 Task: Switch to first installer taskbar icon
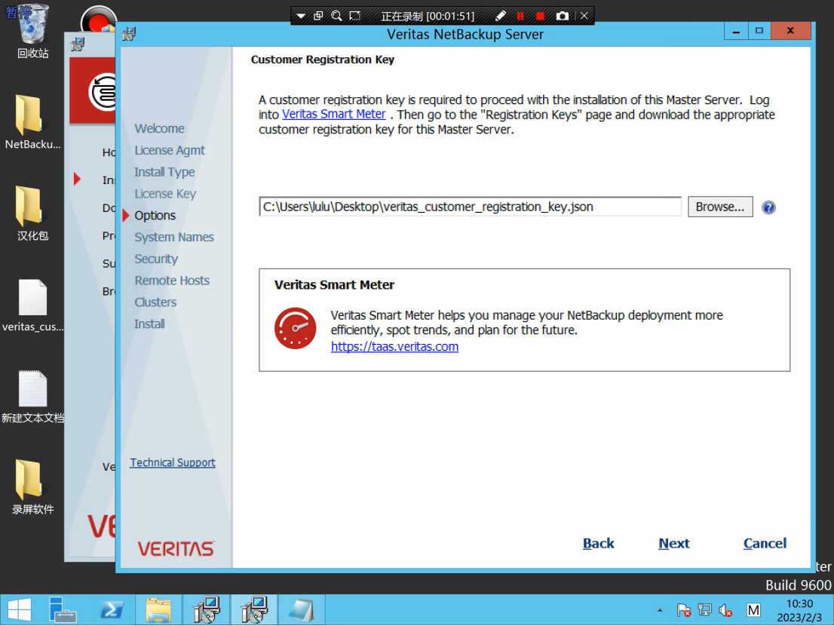pos(207,609)
